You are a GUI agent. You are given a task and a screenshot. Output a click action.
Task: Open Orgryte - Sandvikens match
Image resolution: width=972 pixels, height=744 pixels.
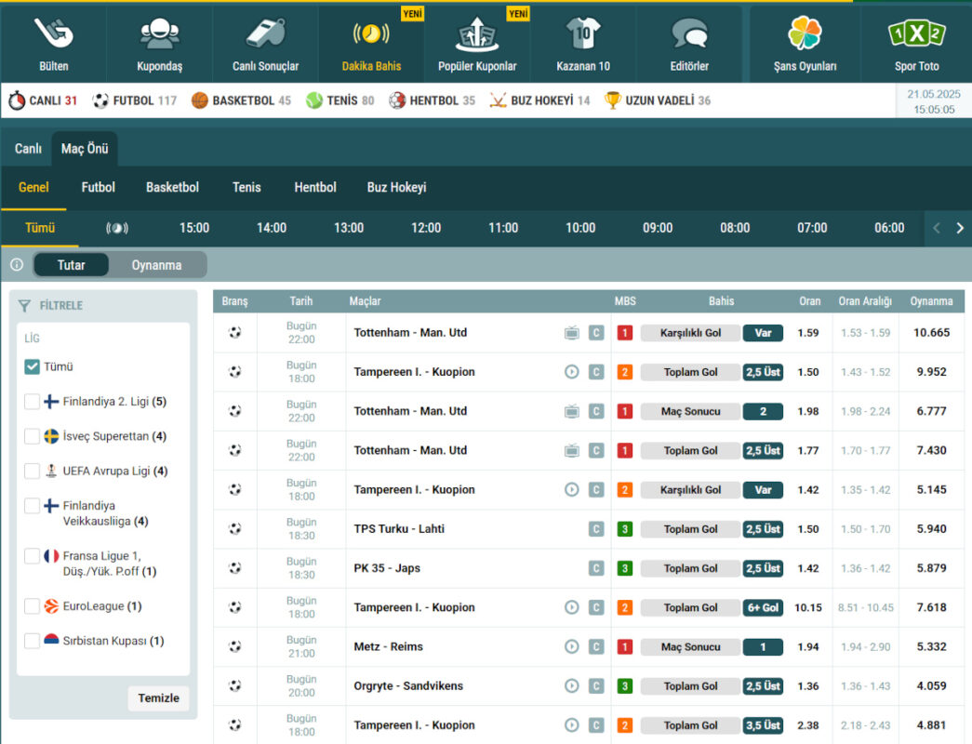[408, 685]
